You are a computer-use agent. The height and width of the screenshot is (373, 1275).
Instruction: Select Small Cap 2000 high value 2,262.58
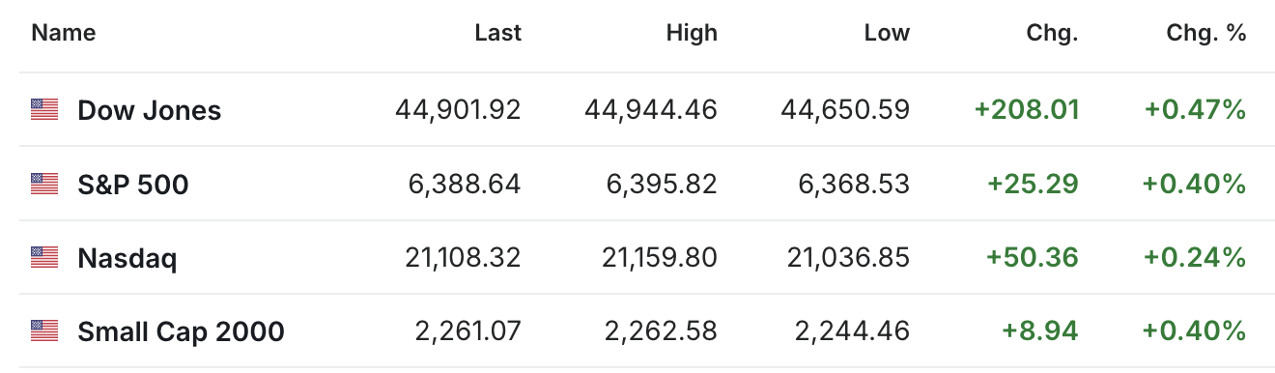coord(661,332)
